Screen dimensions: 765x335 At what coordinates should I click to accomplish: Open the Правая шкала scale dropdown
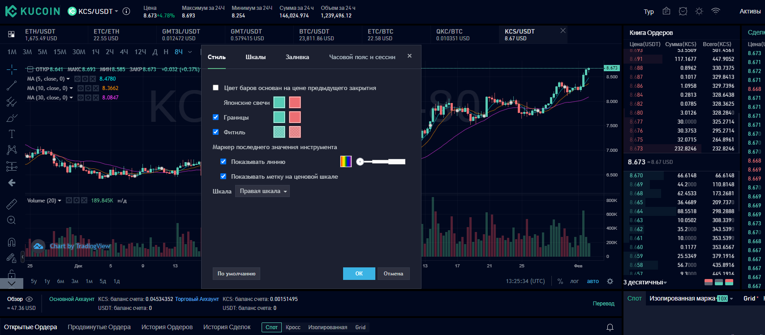[262, 191]
